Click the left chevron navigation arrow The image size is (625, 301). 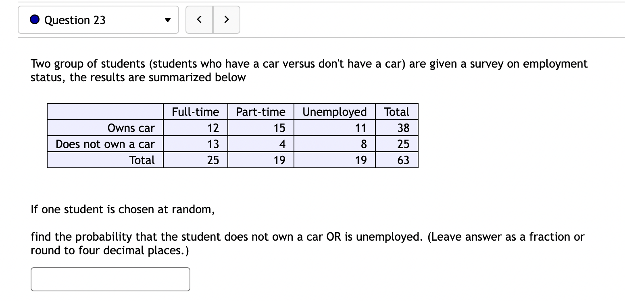[199, 19]
